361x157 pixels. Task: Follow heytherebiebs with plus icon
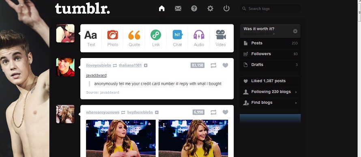(157, 112)
